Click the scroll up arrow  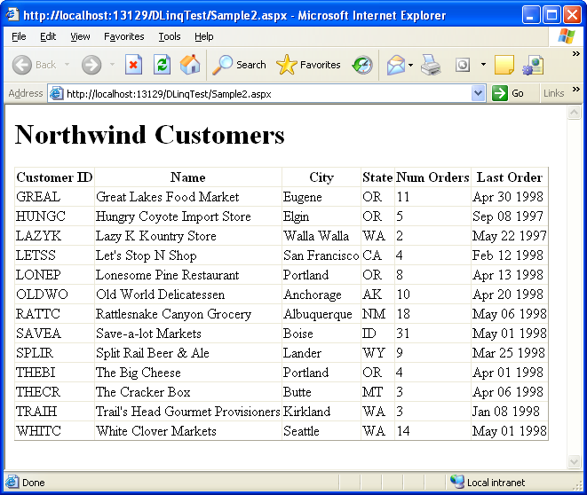[x=574, y=112]
